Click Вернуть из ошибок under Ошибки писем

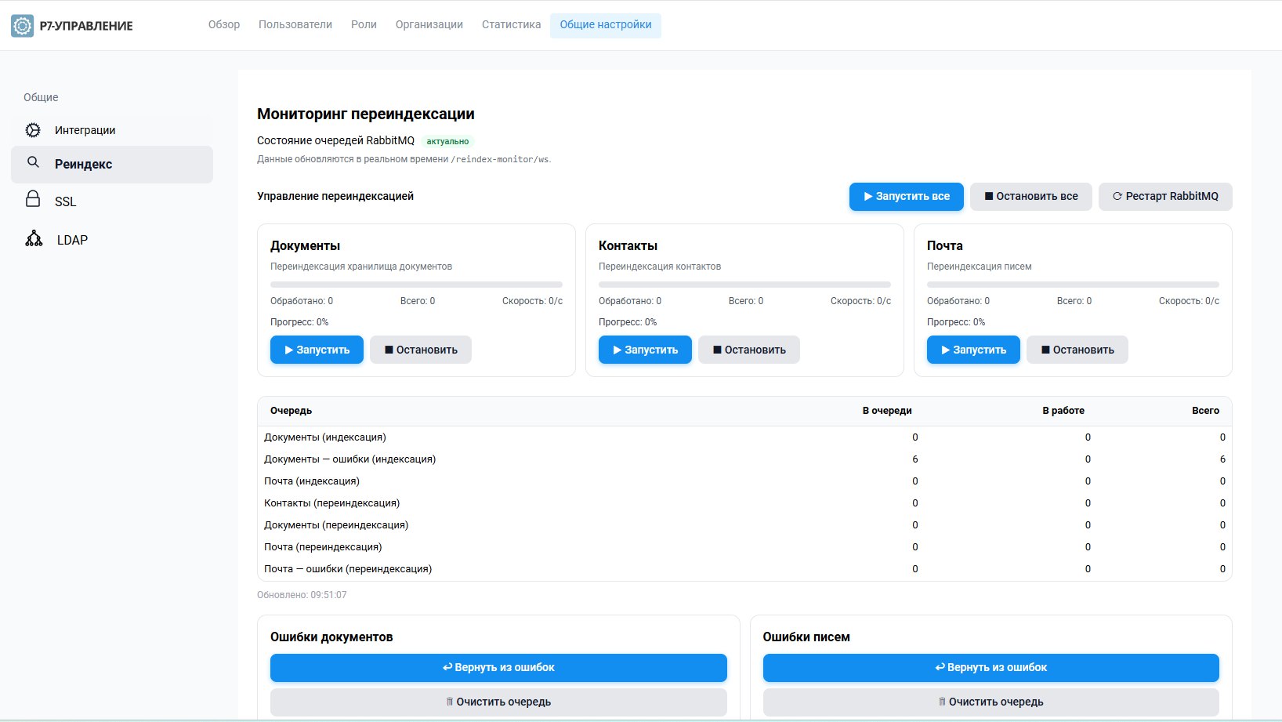pos(991,668)
